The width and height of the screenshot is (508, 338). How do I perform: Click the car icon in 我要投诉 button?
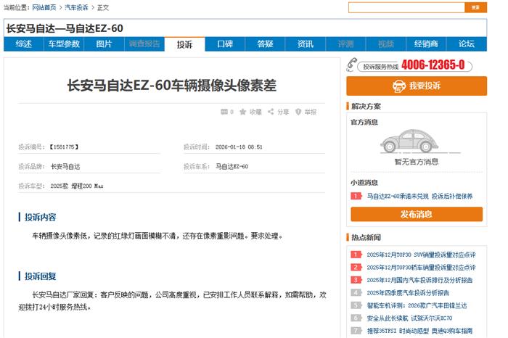tap(398, 86)
